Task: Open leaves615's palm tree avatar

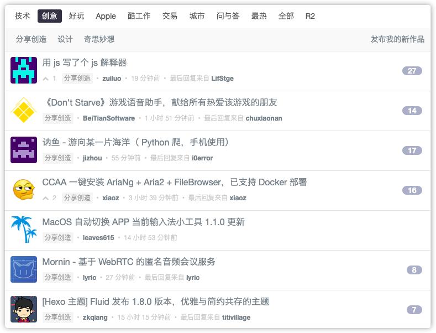Action: pyautogui.click(x=24, y=230)
